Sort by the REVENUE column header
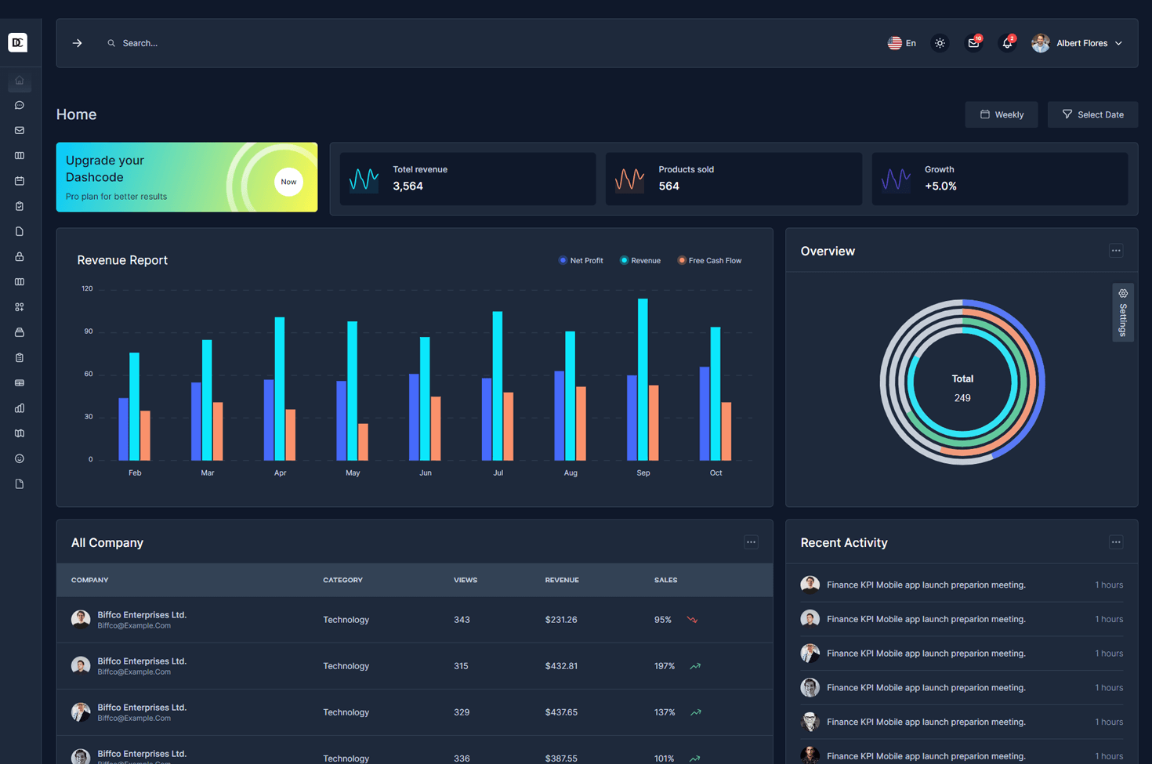This screenshot has width=1152, height=764. [x=562, y=580]
